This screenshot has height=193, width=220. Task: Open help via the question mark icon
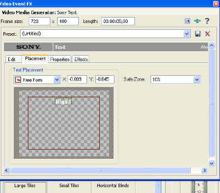[207, 21]
